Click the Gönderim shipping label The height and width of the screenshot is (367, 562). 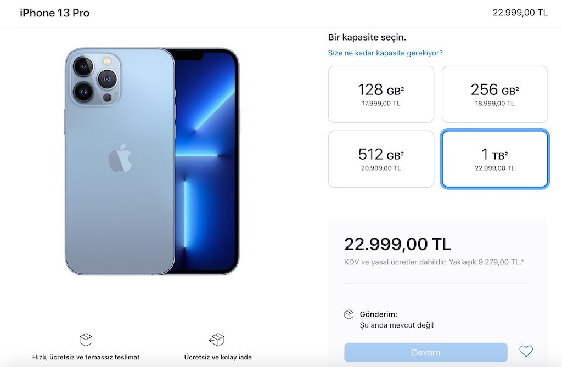(379, 314)
